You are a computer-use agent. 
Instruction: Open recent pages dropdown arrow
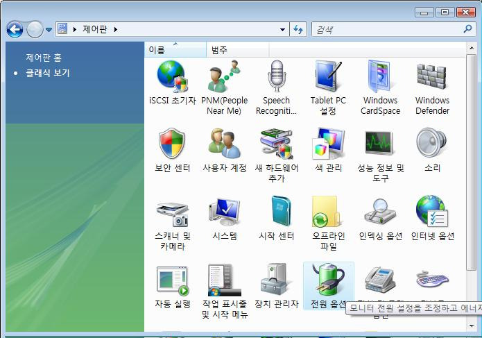[x=49, y=30]
